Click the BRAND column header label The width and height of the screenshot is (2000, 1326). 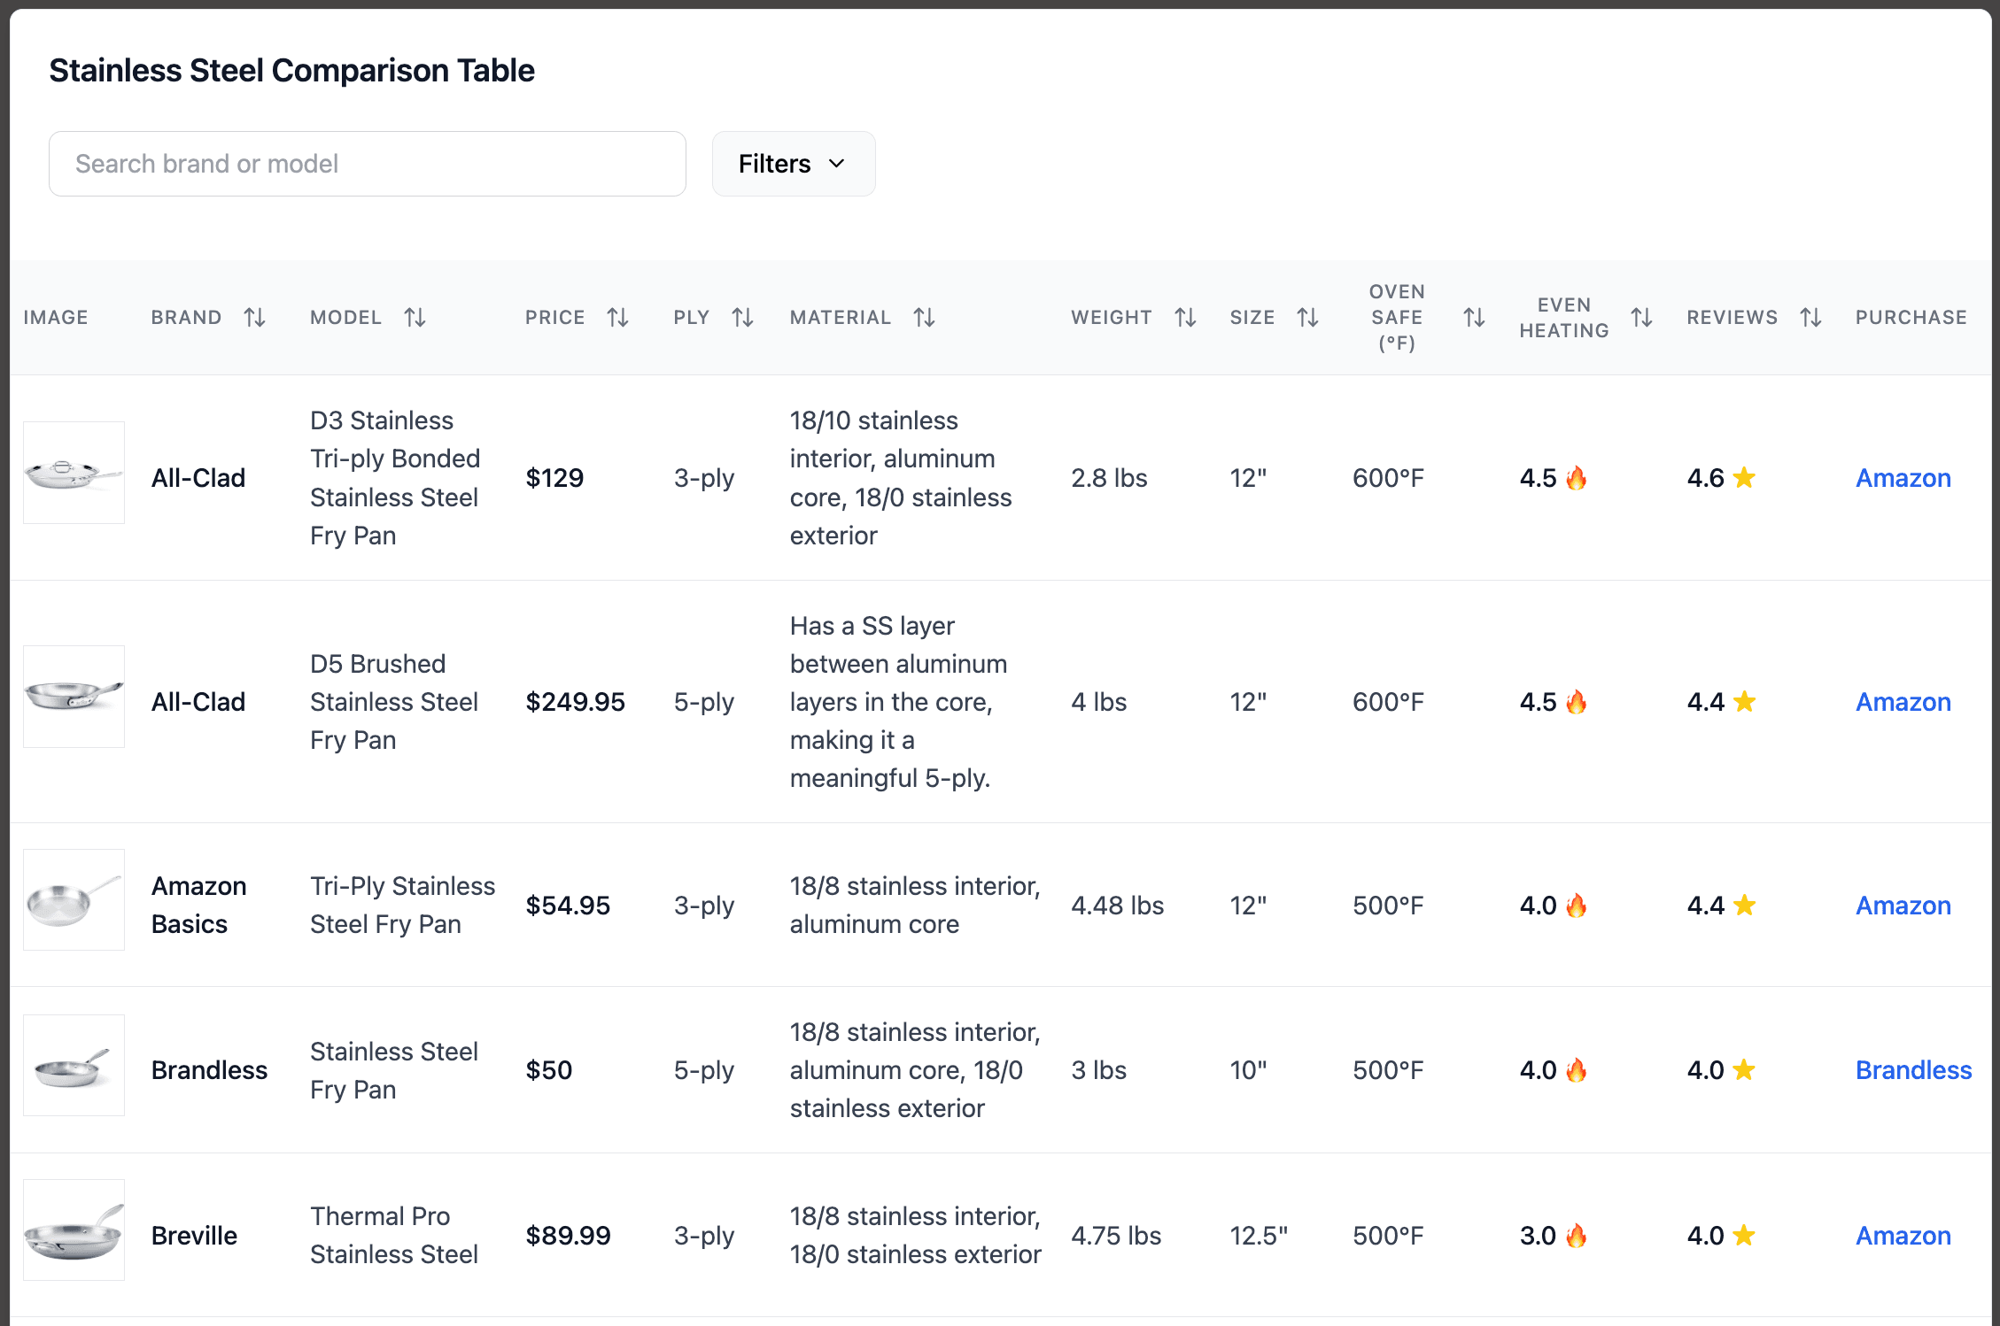(186, 317)
